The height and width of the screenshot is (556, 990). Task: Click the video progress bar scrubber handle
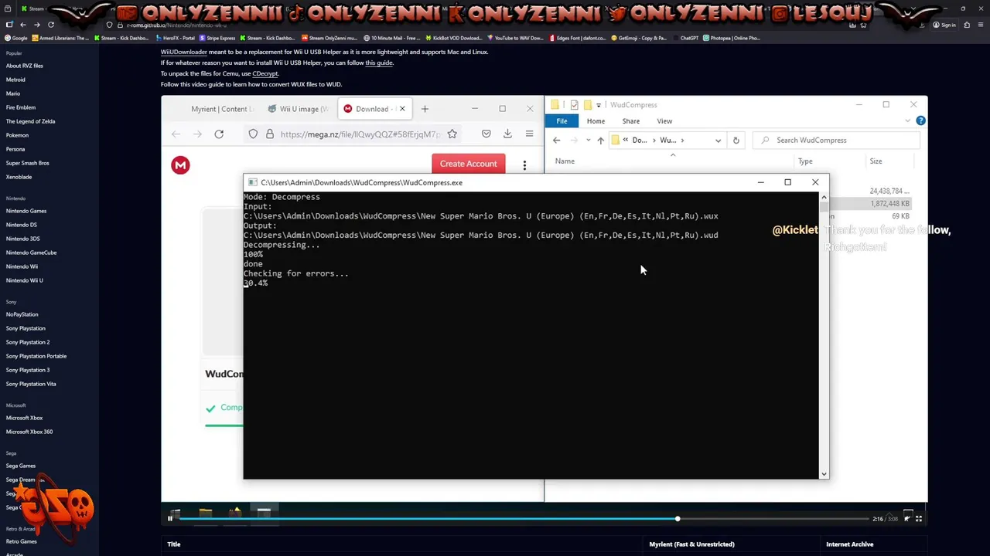pyautogui.click(x=678, y=518)
